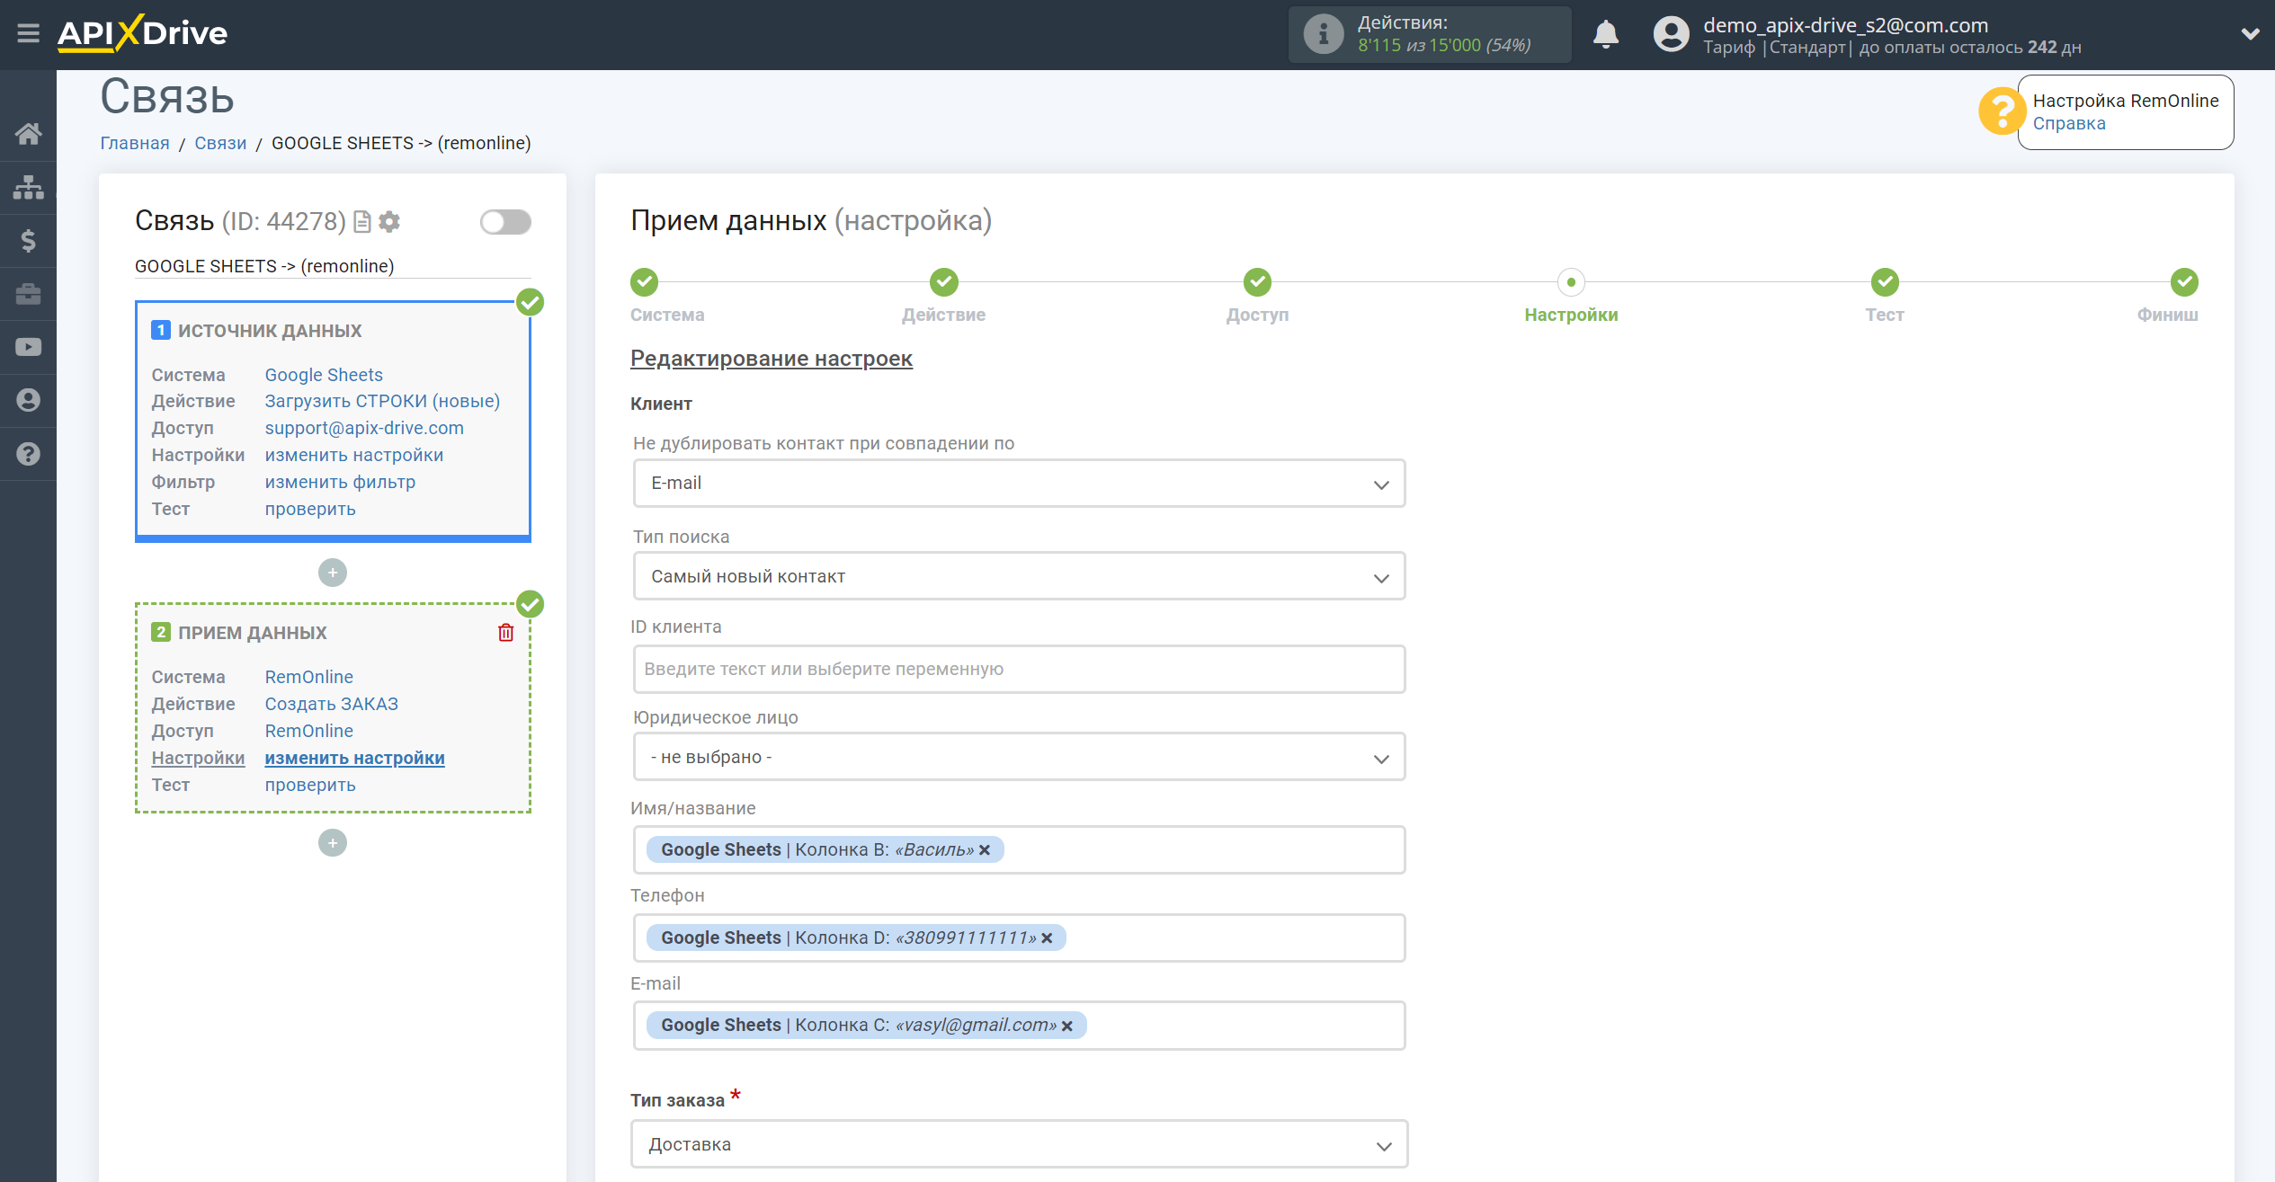Open connection settings gear icon
2275x1182 pixels.
click(389, 221)
